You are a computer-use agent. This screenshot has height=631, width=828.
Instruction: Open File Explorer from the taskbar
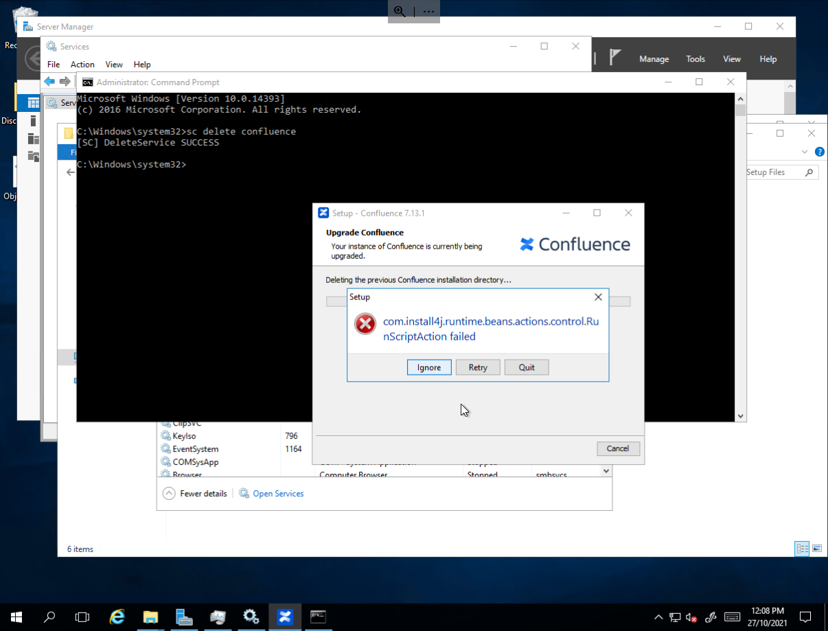tap(150, 617)
